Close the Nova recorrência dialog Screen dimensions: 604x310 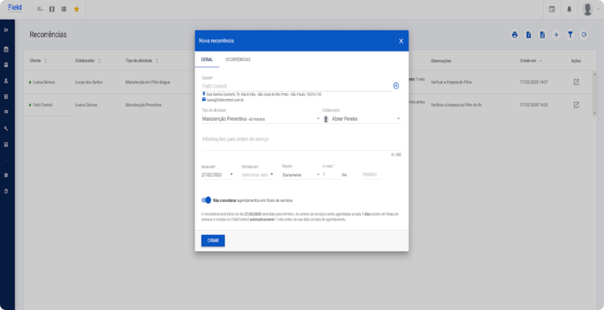(x=401, y=41)
